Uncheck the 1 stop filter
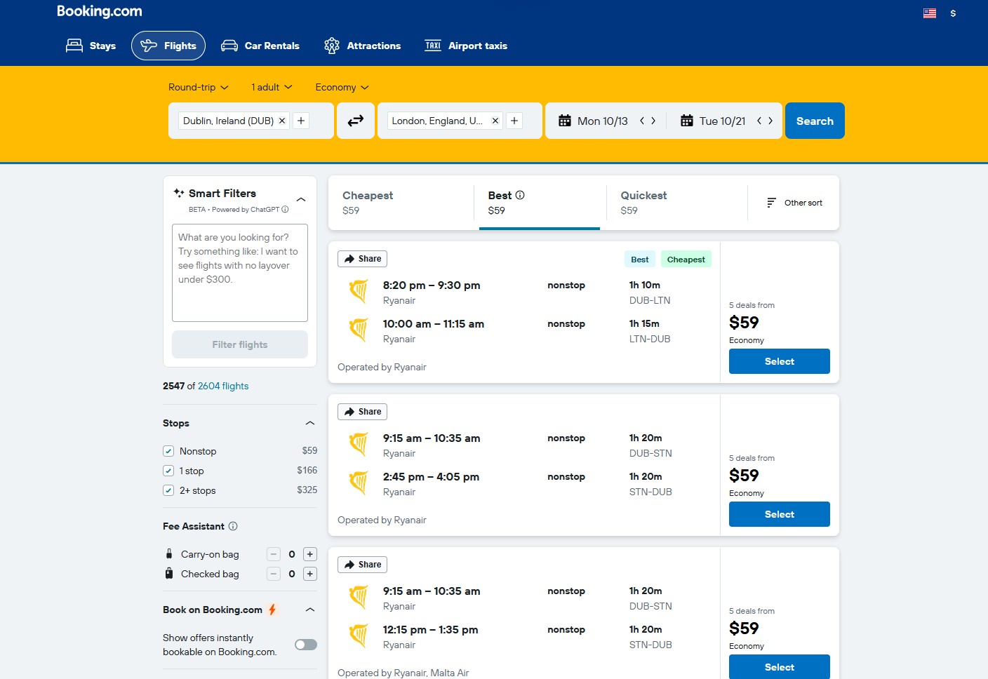The height and width of the screenshot is (679, 988). point(168,471)
